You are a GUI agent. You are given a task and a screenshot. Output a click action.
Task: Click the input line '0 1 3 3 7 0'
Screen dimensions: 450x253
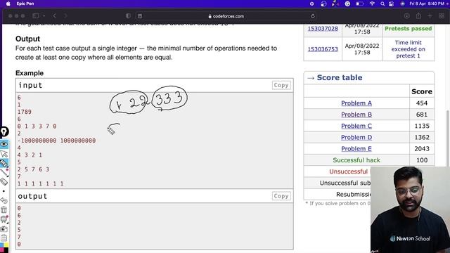point(37,126)
